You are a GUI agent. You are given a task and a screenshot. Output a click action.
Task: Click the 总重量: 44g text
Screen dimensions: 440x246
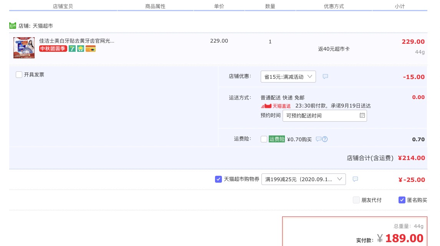(x=408, y=226)
